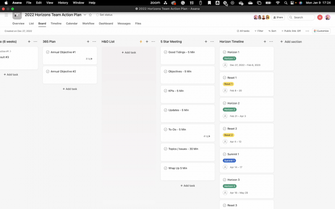This screenshot has height=209, width=335.
Task: Open the All tasks filter
Action: tap(243, 31)
